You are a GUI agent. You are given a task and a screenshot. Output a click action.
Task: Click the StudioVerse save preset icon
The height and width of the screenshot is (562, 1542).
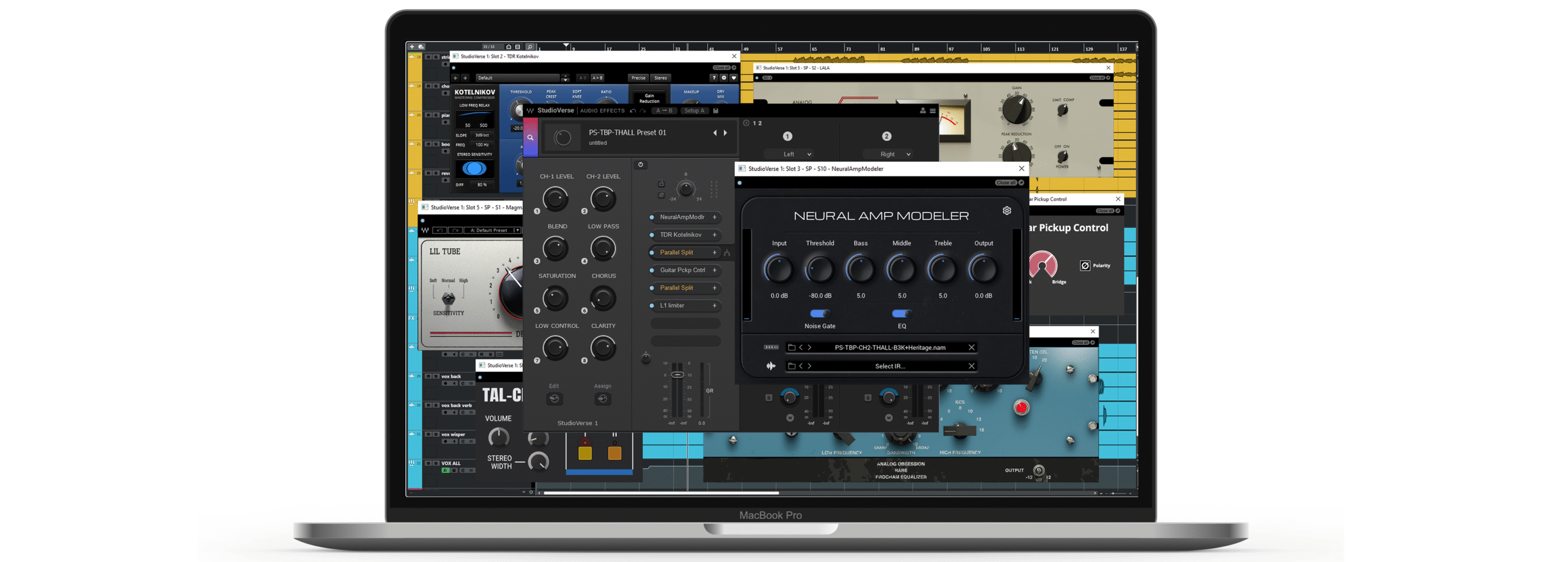click(716, 111)
